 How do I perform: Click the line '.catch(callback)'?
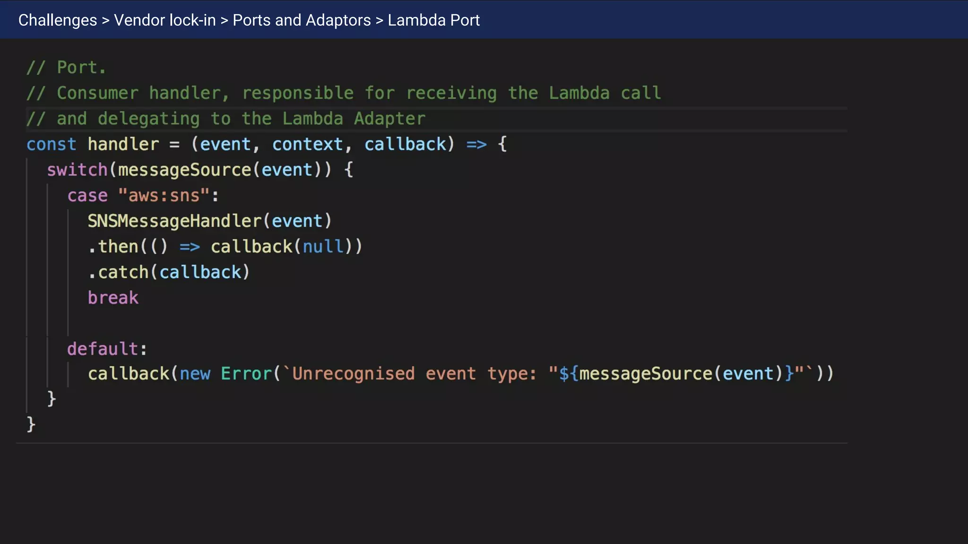point(169,272)
